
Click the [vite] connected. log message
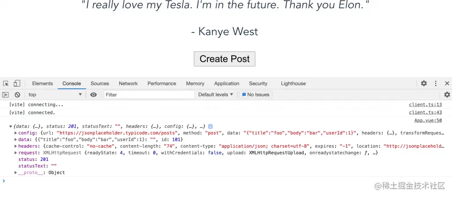tap(32, 113)
